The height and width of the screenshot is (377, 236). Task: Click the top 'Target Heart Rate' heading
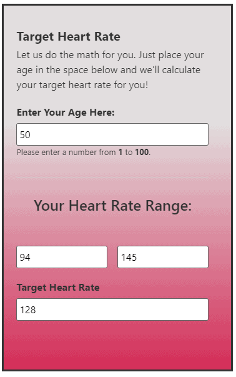[69, 37]
